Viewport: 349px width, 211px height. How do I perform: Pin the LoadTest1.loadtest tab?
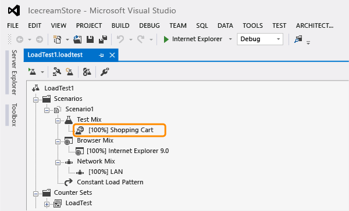(x=101, y=55)
